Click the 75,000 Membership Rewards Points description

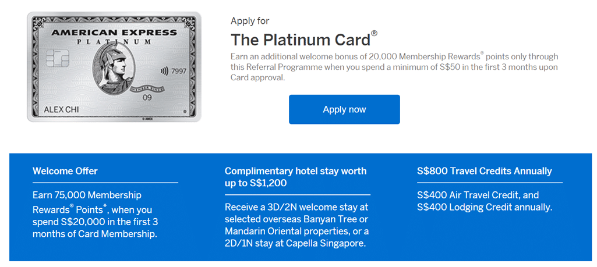pyautogui.click(x=94, y=215)
